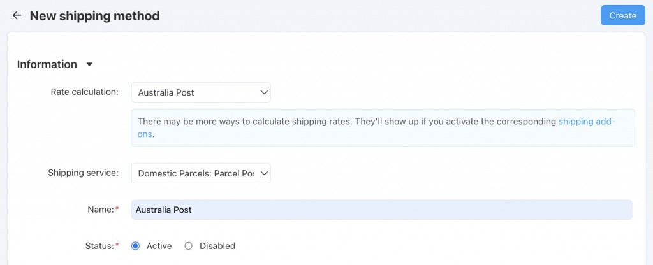The height and width of the screenshot is (265, 653).
Task: Focus the Name input field containing Australia Post
Action: coord(381,210)
